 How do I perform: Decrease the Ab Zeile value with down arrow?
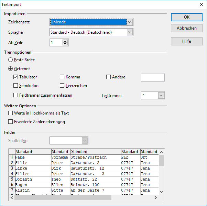[x=65, y=44]
